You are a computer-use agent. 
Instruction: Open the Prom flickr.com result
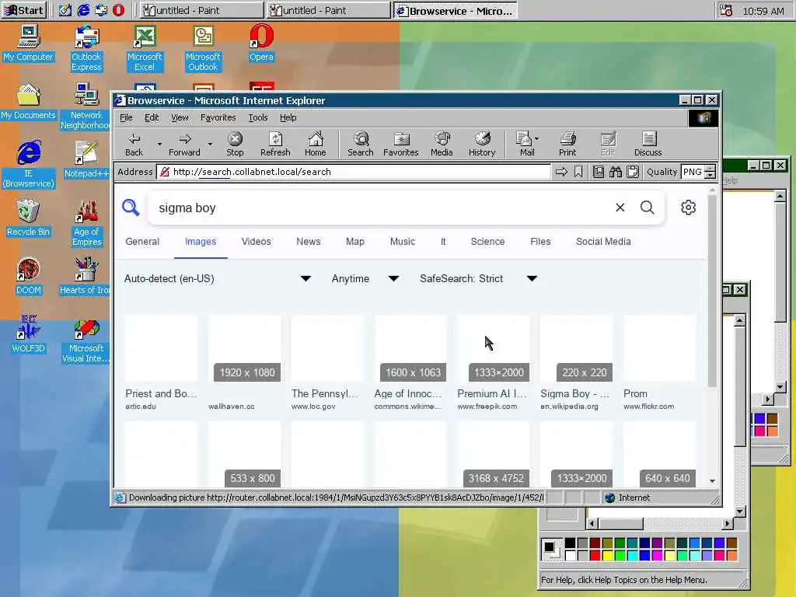tap(659, 363)
